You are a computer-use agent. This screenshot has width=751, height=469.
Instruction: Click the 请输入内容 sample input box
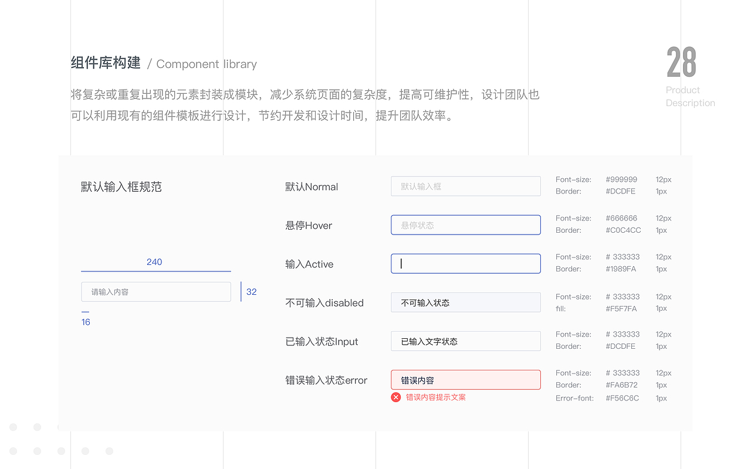156,292
